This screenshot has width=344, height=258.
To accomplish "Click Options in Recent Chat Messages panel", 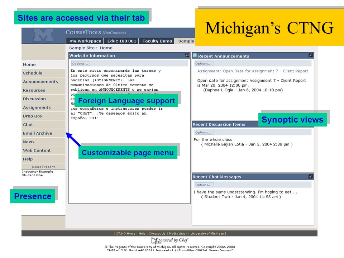I will click(204, 185).
